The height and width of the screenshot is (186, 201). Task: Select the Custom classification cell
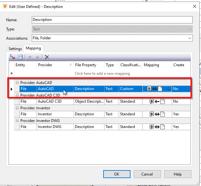pyautogui.click(x=131, y=89)
